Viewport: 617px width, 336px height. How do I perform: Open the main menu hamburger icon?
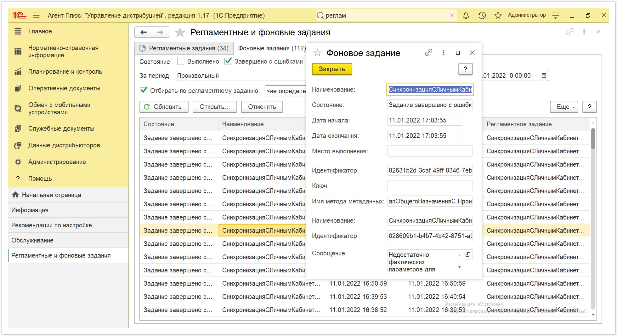[x=36, y=15]
